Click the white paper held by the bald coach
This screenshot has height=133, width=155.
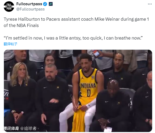pos(108,129)
